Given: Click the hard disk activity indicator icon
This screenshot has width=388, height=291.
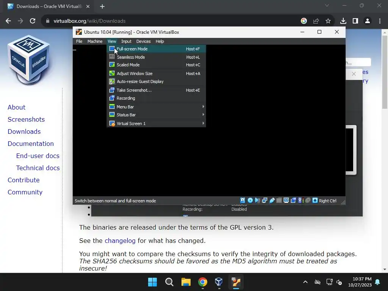Looking at the screenshot, I should (243, 200).
